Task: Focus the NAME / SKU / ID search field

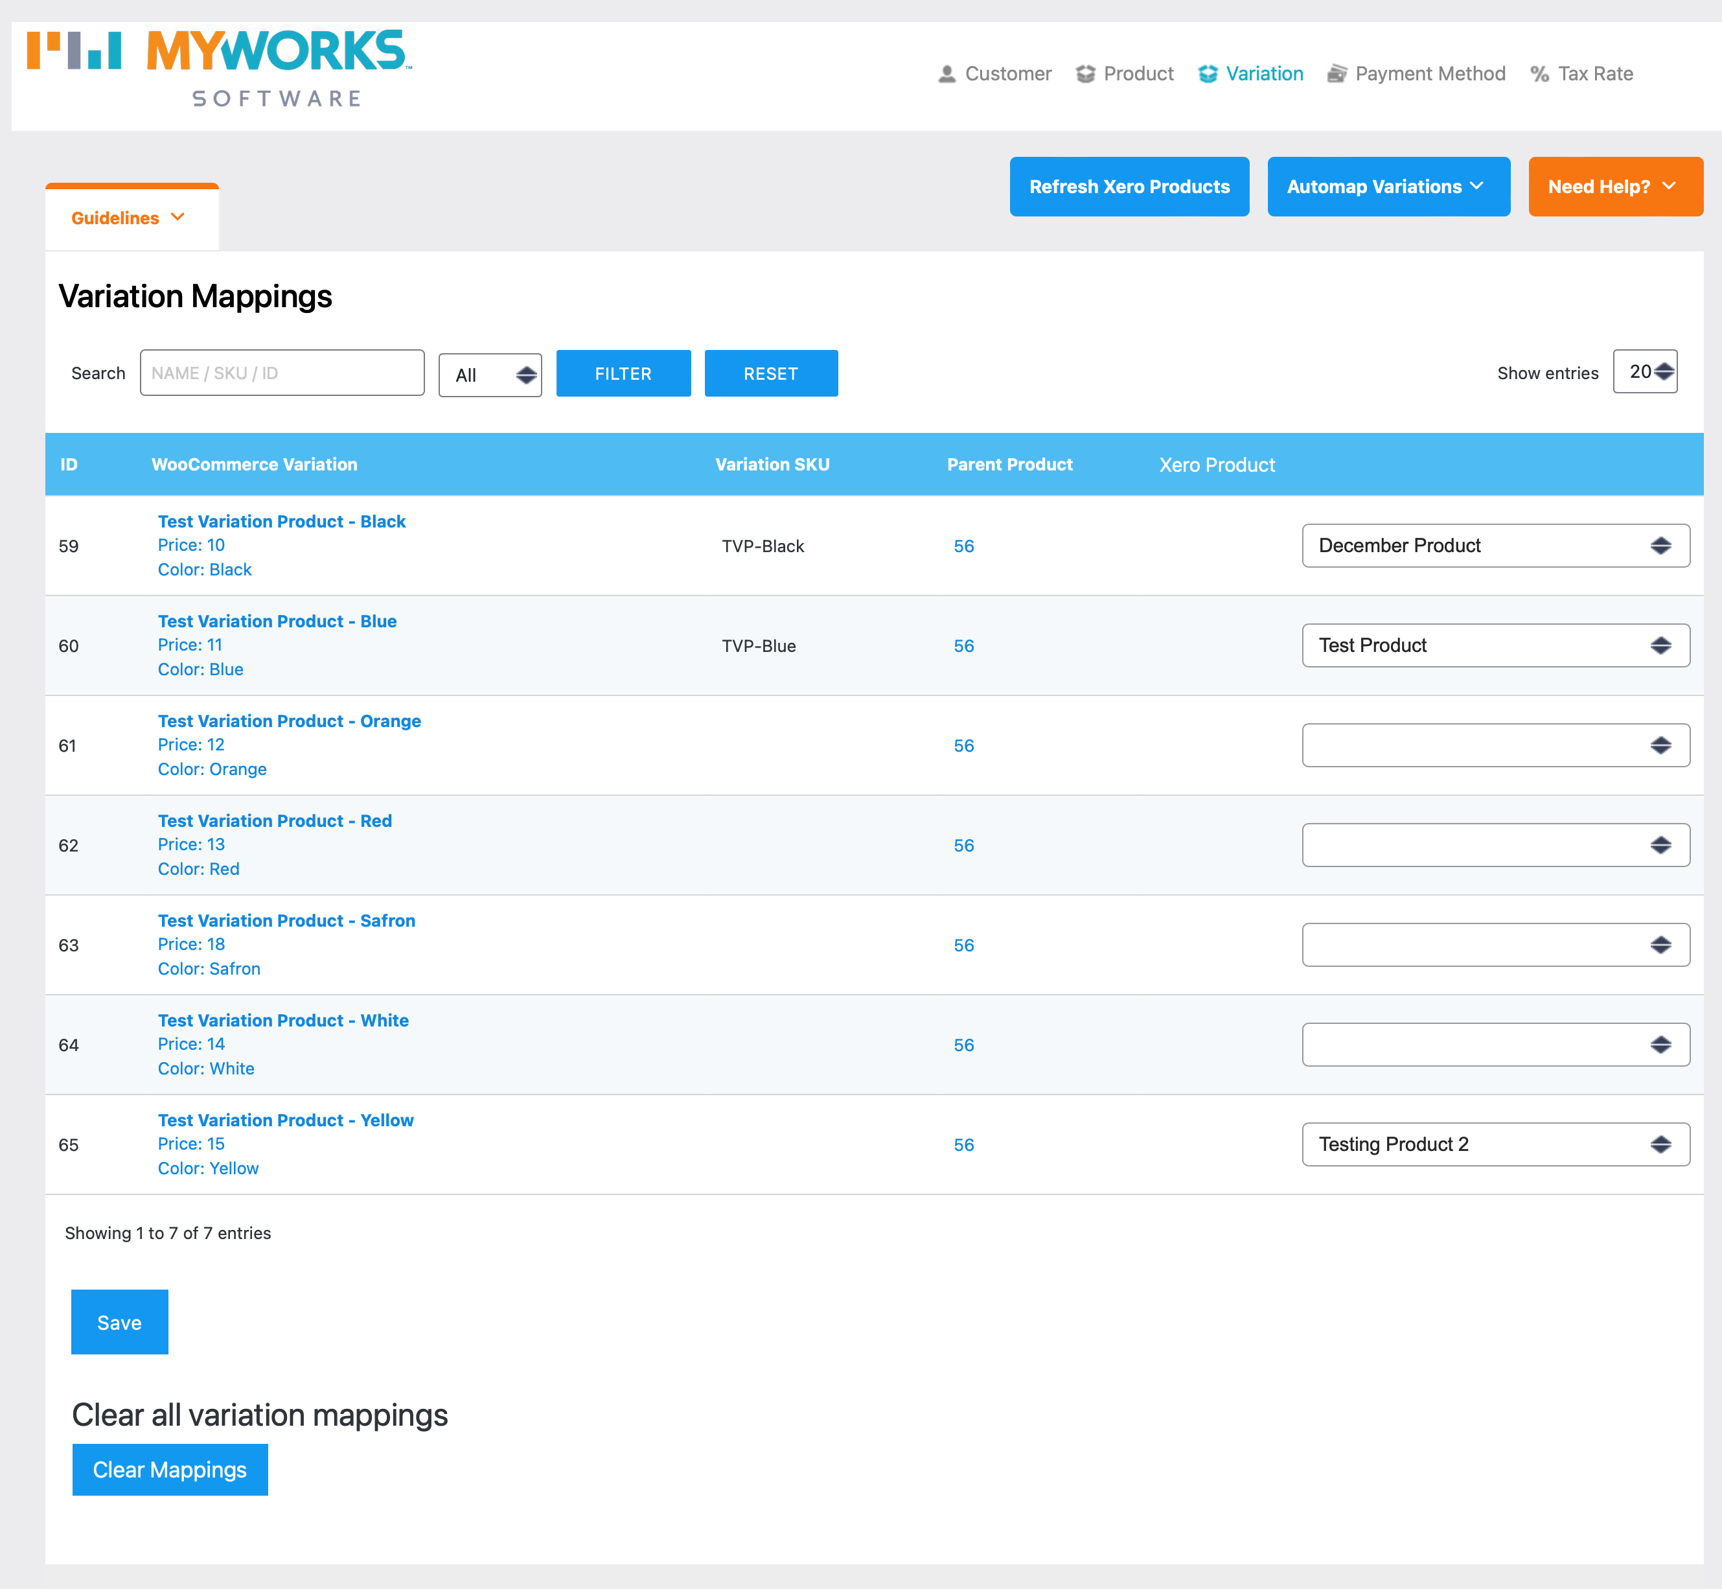Action: (x=282, y=373)
